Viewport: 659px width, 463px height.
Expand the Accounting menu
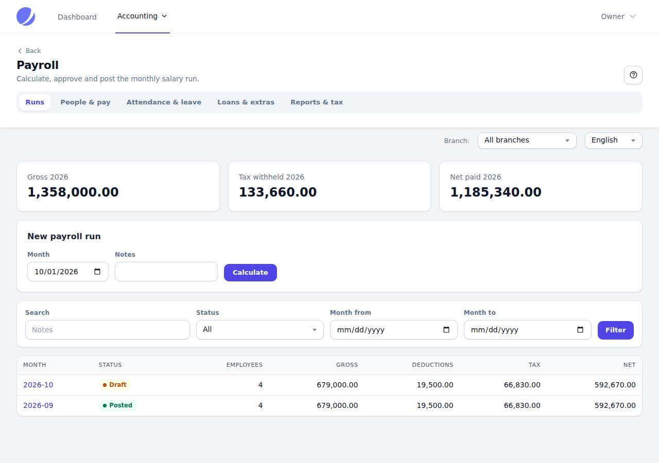(x=143, y=16)
